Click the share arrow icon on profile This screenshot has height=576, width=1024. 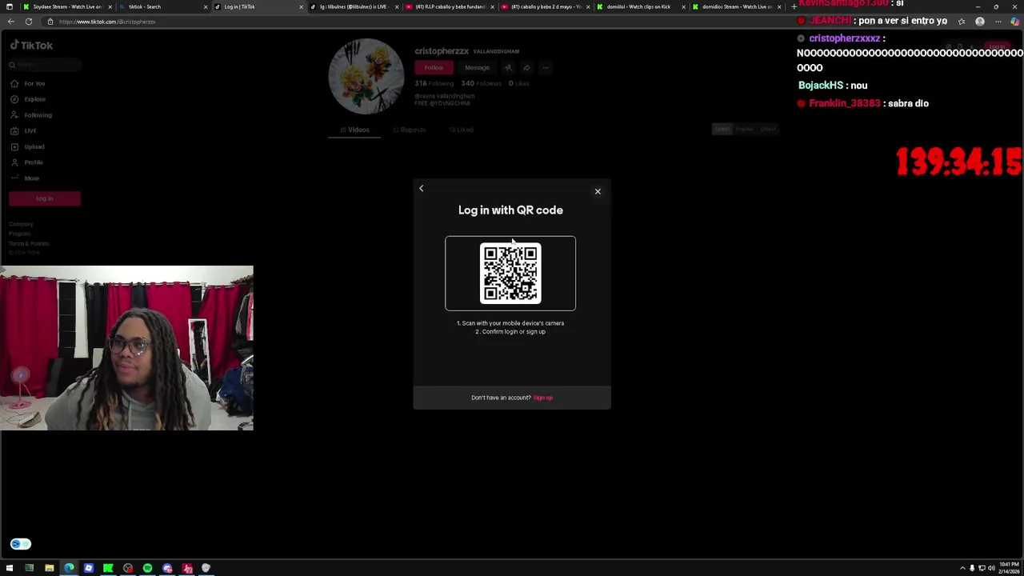pyautogui.click(x=526, y=68)
